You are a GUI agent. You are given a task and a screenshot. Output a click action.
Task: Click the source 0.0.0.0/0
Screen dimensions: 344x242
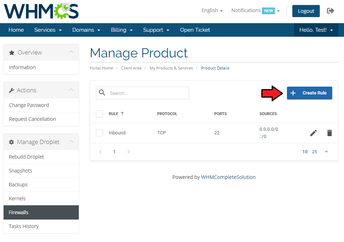coord(269,129)
